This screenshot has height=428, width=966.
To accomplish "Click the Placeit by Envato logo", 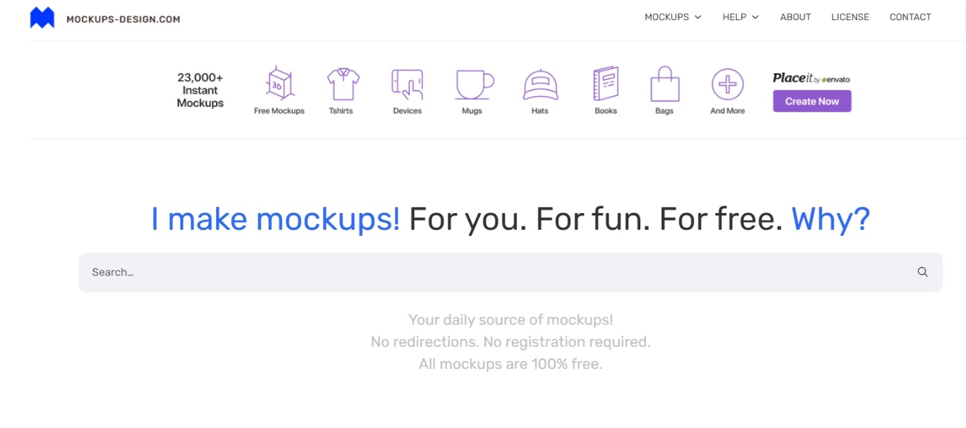I will click(x=810, y=78).
